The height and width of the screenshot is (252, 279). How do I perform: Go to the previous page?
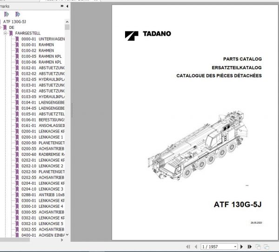(196, 247)
